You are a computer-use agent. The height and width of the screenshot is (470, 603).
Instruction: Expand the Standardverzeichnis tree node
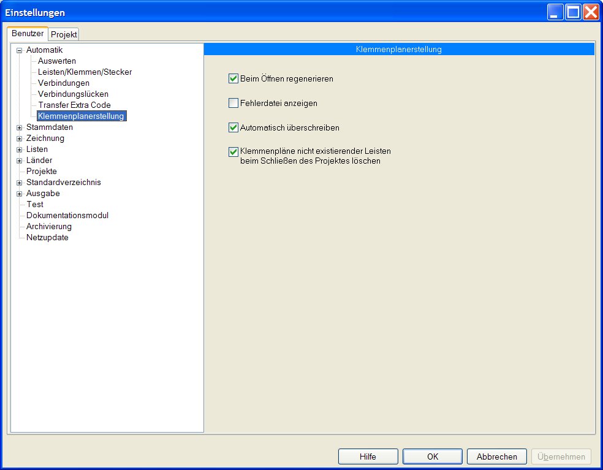(x=19, y=183)
